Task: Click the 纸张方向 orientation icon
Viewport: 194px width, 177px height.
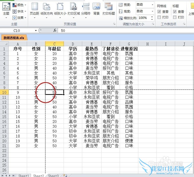Action: tap(47, 6)
